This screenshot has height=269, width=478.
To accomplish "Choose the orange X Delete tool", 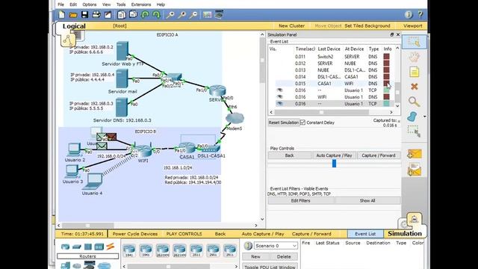I will tap(414, 87).
